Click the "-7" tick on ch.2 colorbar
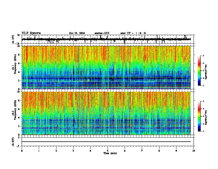Viewport: 218px width, 169px height. [203, 131]
